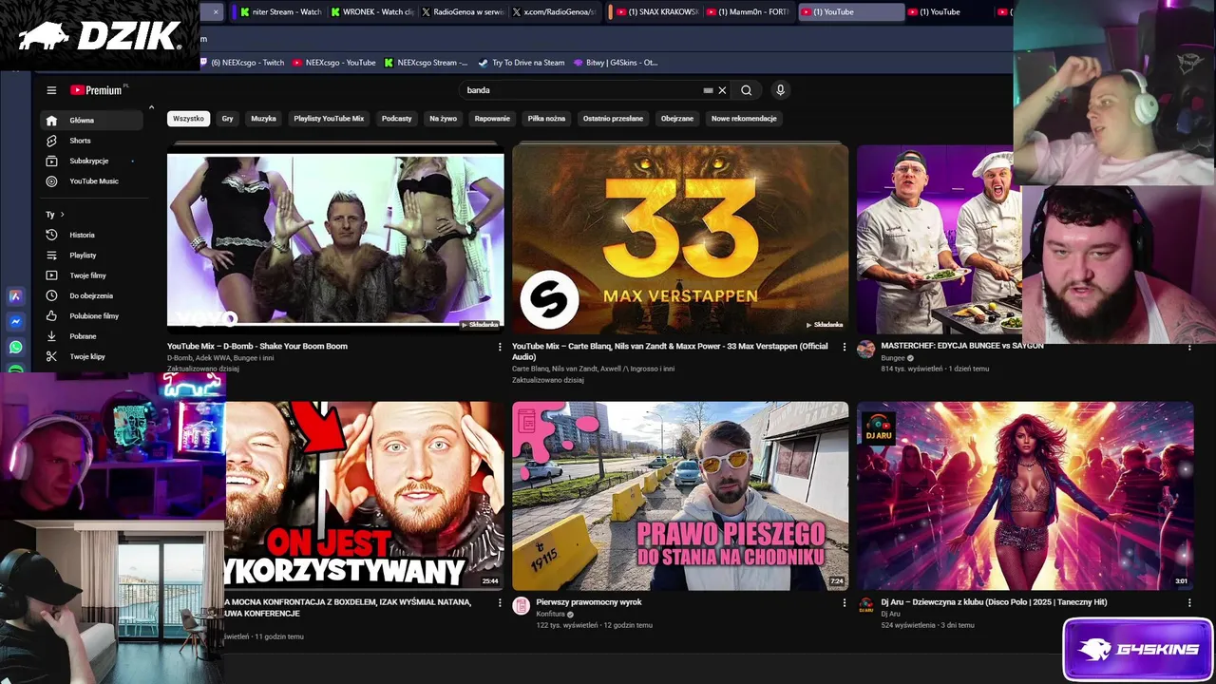This screenshot has width=1216, height=684.
Task: Open NEEXcsgo Twitch bookmark
Action: (x=241, y=63)
